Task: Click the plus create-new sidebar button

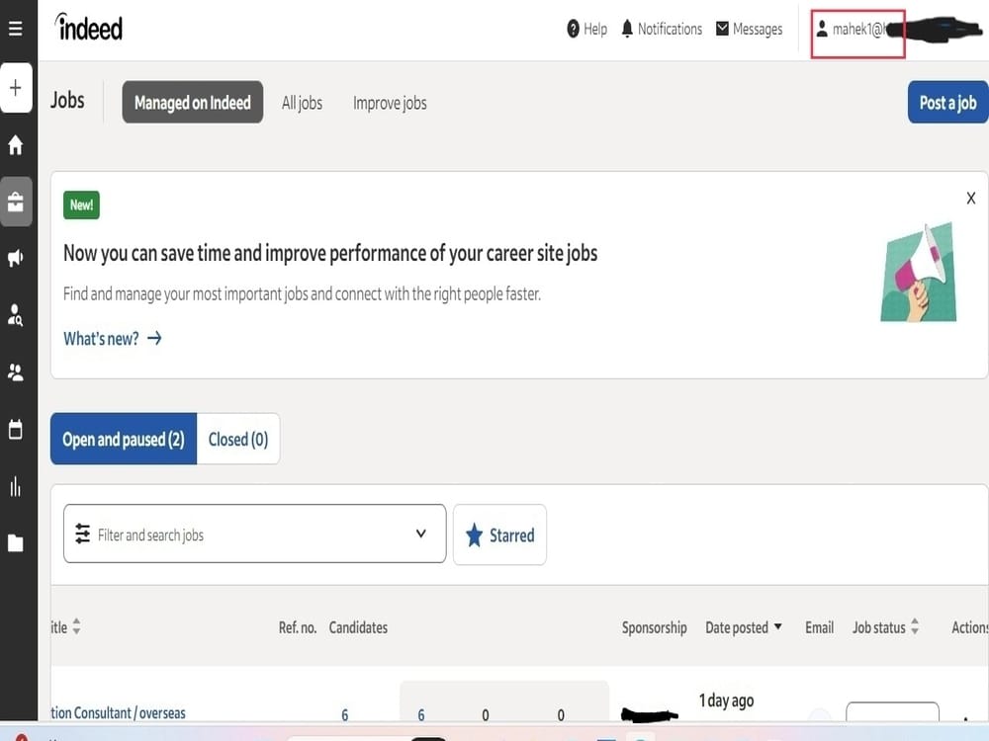Action: tap(16, 88)
